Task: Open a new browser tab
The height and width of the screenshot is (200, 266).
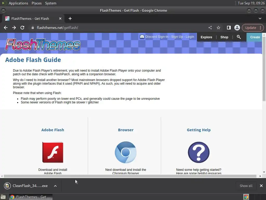Action: (70, 18)
